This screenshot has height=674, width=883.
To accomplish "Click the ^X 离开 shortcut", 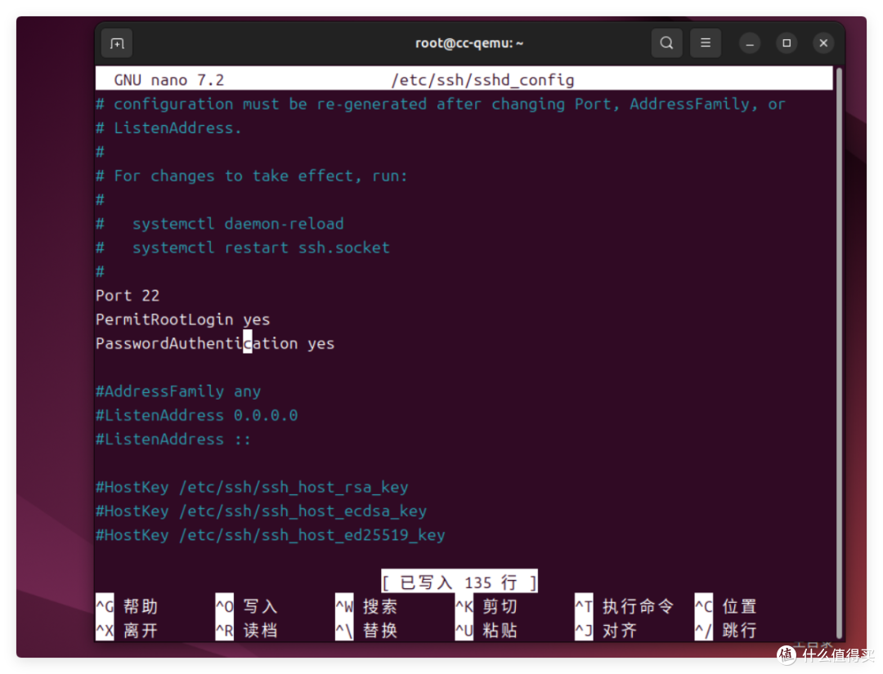I will (128, 630).
